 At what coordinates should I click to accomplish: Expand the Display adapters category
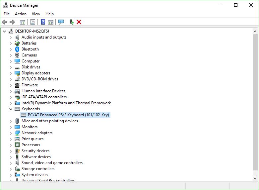[x=11, y=73]
